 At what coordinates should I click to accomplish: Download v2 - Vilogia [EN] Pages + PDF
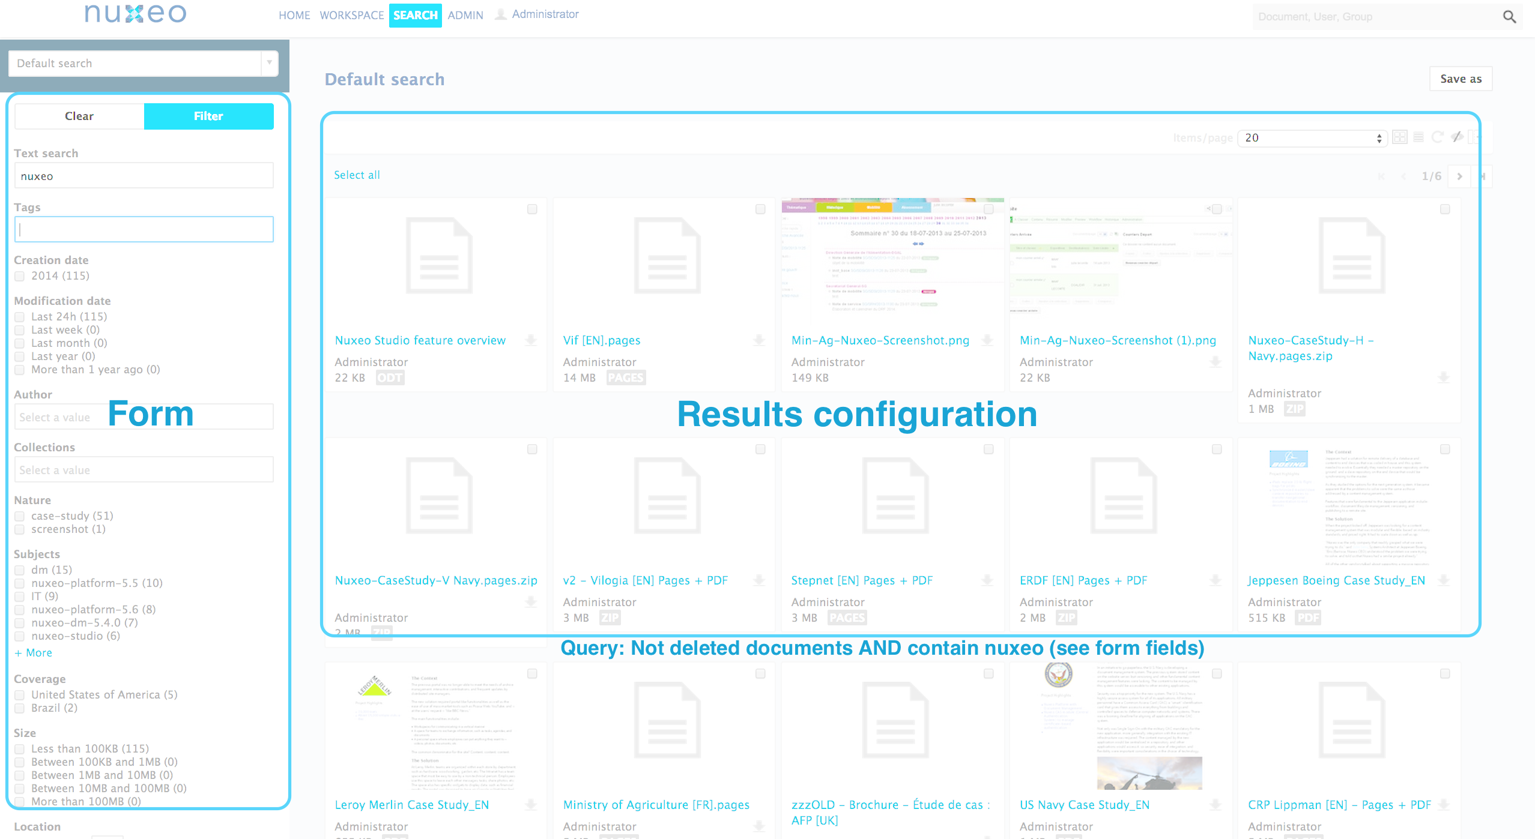(x=759, y=580)
